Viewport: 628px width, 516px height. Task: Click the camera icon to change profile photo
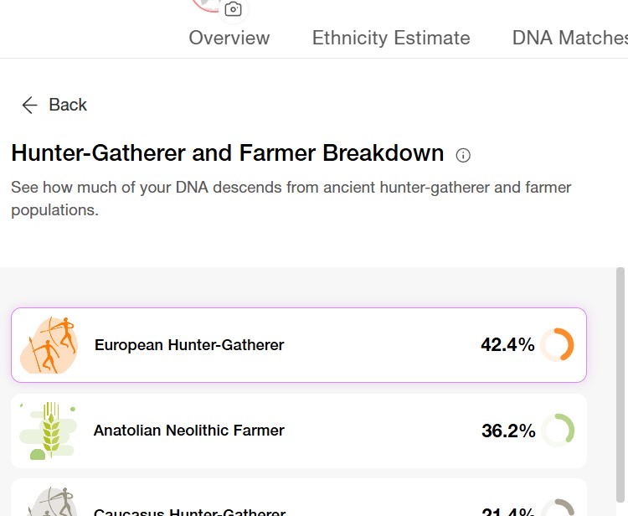click(x=233, y=9)
